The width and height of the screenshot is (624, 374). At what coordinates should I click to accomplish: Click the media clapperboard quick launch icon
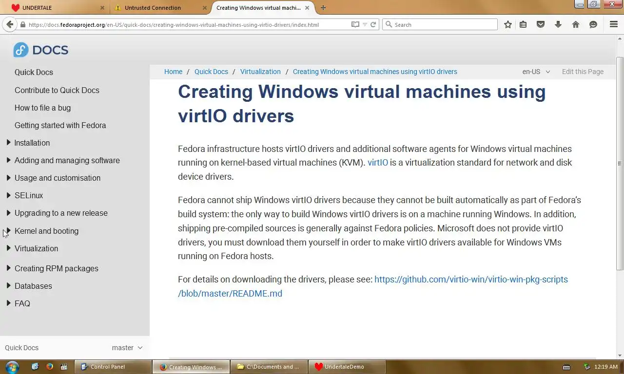pyautogui.click(x=64, y=367)
